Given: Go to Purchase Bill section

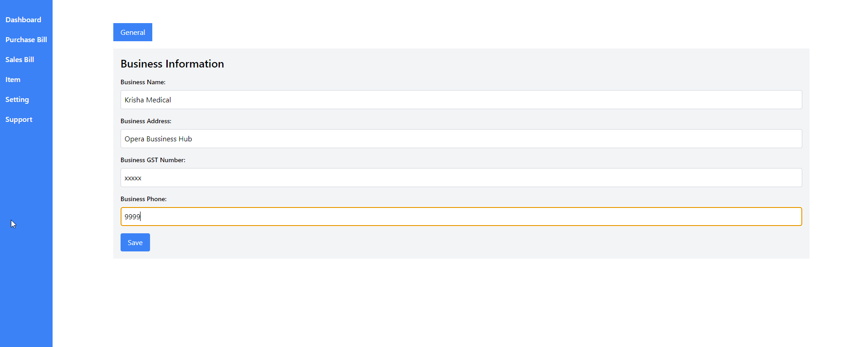Looking at the screenshot, I should tap(26, 40).
